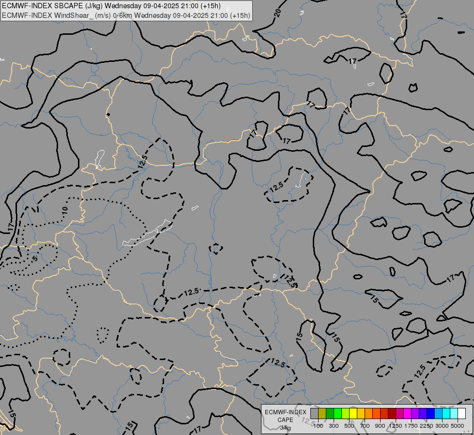Click the 500 value on the legend scale
474x435 pixels.
(x=349, y=426)
